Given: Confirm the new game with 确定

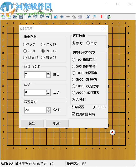Looking at the screenshot, I should point(32,123).
